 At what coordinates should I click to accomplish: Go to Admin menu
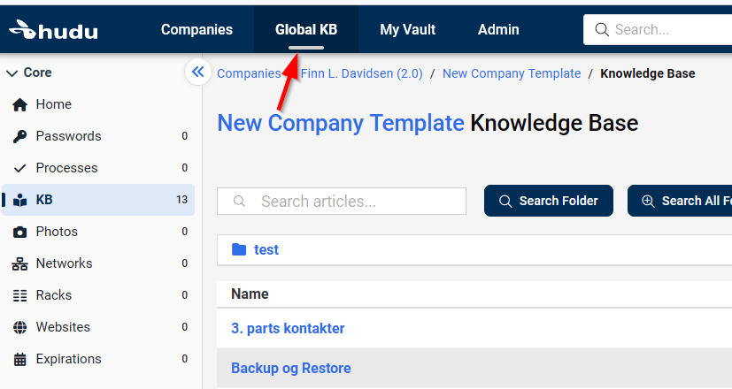coord(498,29)
